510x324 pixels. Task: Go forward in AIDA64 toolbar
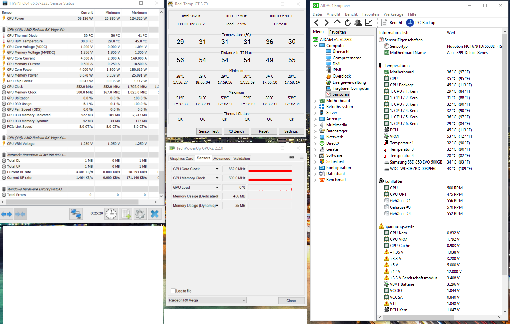pyautogui.click(x=326, y=23)
